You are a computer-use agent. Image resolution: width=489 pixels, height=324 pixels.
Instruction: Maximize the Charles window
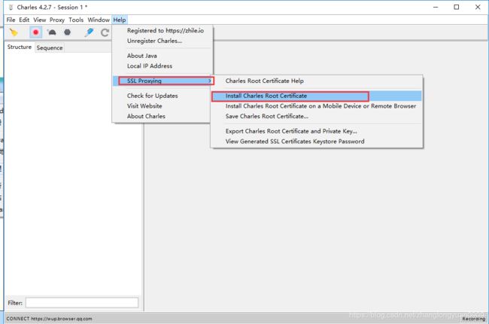point(456,8)
